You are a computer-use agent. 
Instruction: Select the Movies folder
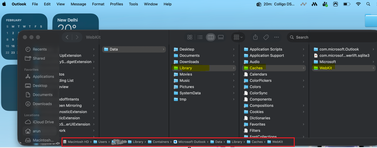pyautogui.click(x=204, y=74)
